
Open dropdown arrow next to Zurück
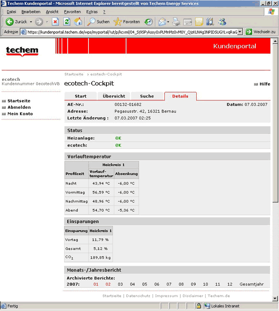coord(31,22)
